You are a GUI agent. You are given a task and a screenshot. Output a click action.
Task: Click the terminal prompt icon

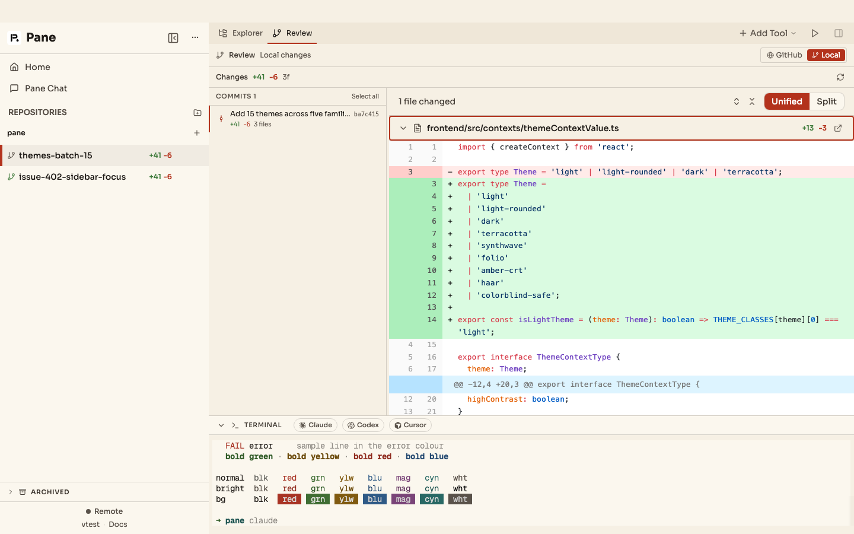point(235,425)
